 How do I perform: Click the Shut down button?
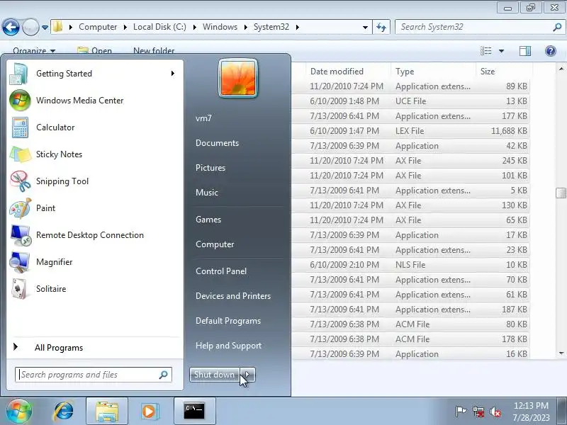pos(215,375)
